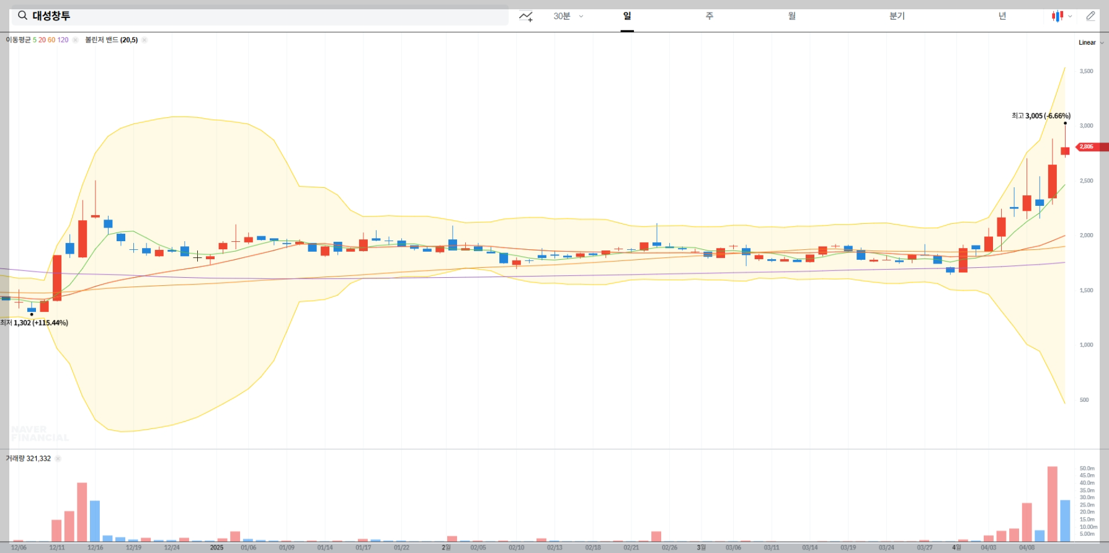Viewport: 1109px width, 553px height.
Task: Click the tallest red volume bar
Action: click(x=1052, y=504)
